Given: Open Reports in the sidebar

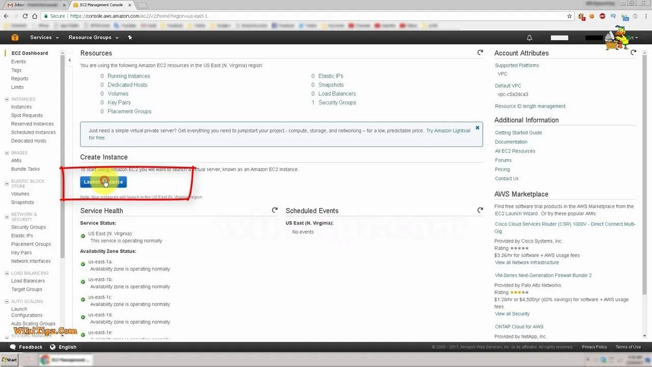Looking at the screenshot, I should [20, 78].
